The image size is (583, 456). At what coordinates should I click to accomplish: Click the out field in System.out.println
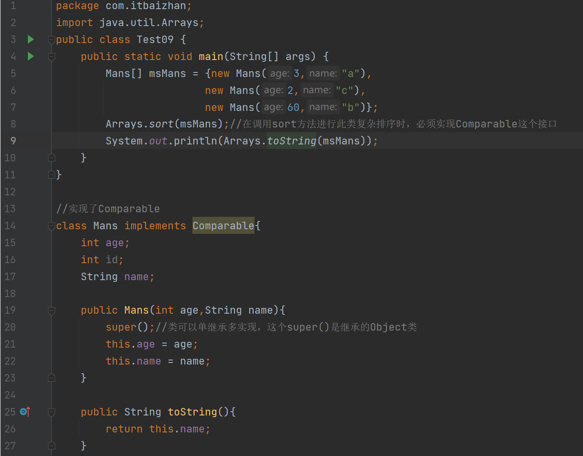point(158,141)
